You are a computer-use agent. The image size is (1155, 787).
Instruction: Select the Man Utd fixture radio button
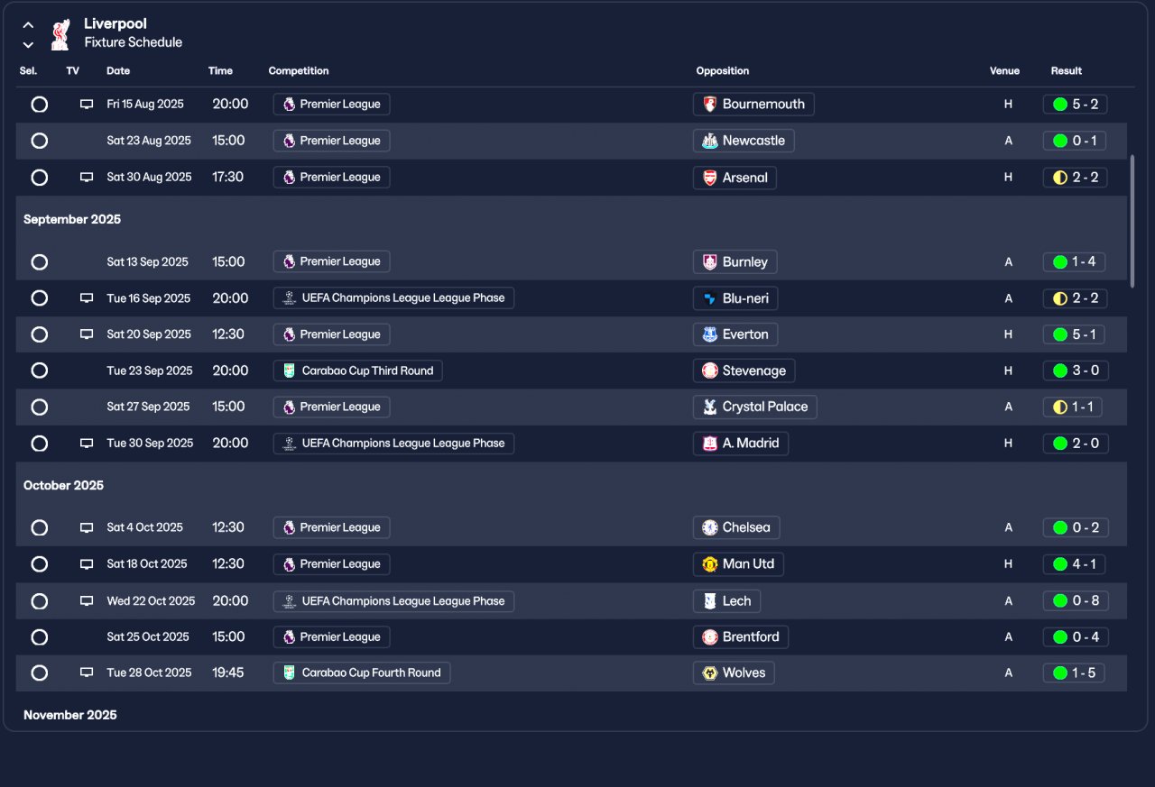coord(39,564)
